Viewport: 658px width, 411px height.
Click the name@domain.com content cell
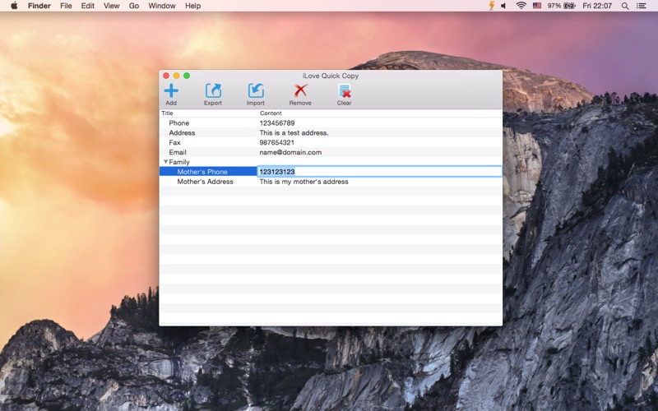pos(290,152)
